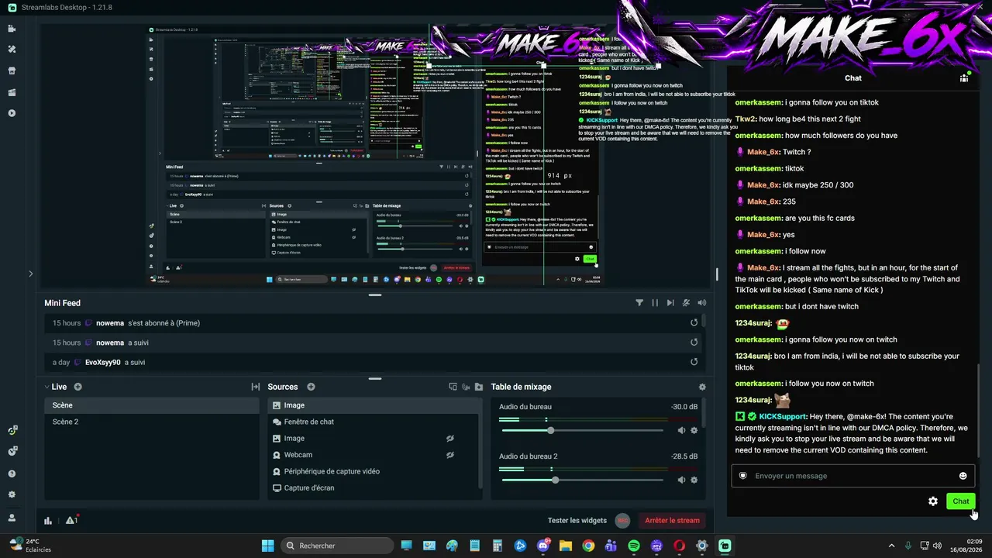Open Google Chrome from taskbar

coord(588,546)
